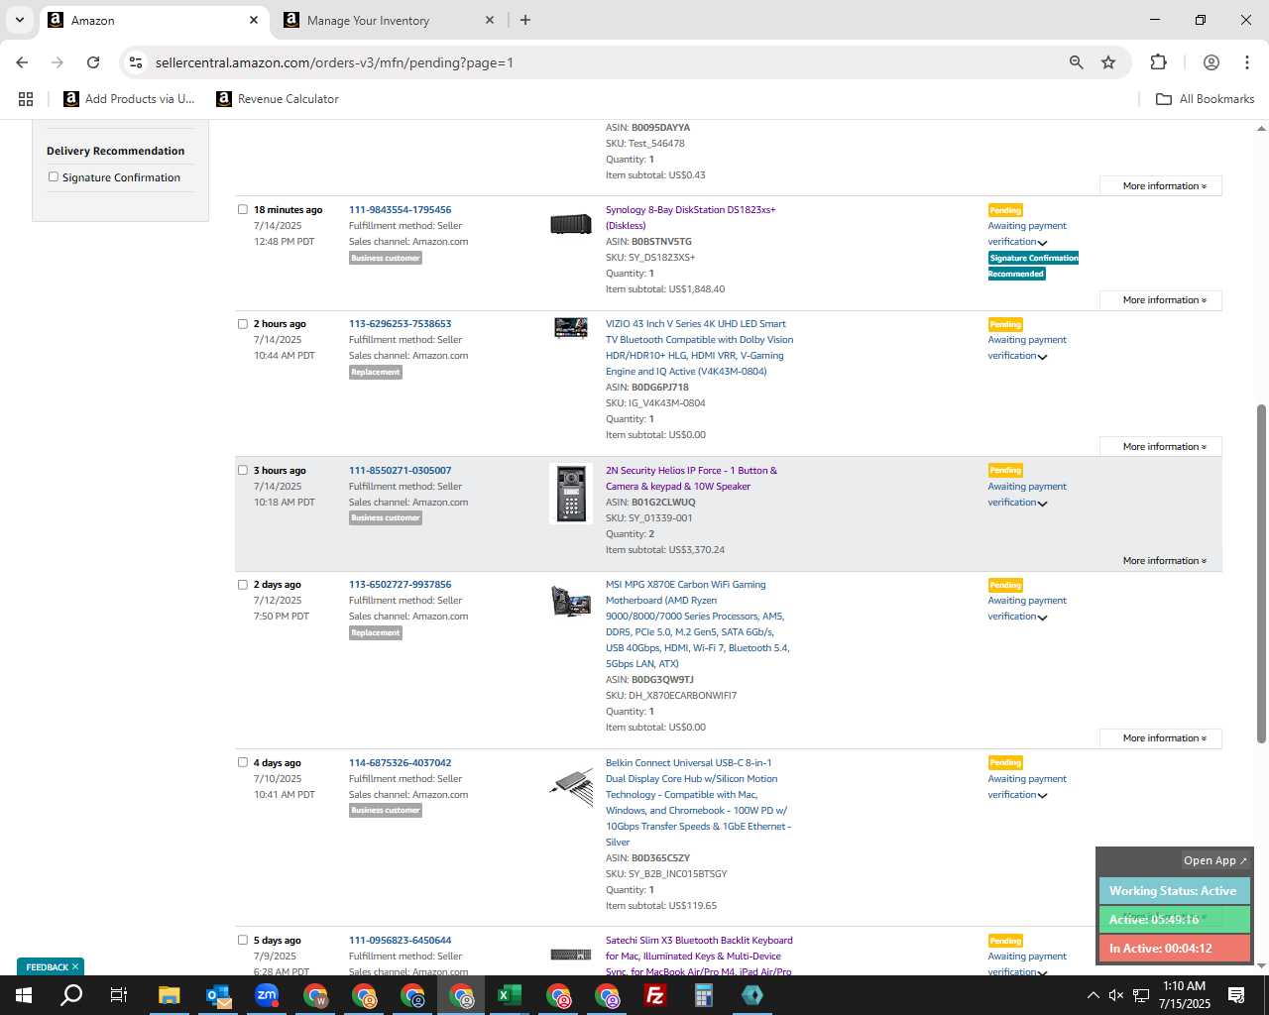Screen dimensions: 1269x1015
Task: Check the box for order 111-0956823-6450644
Action: click(243, 940)
